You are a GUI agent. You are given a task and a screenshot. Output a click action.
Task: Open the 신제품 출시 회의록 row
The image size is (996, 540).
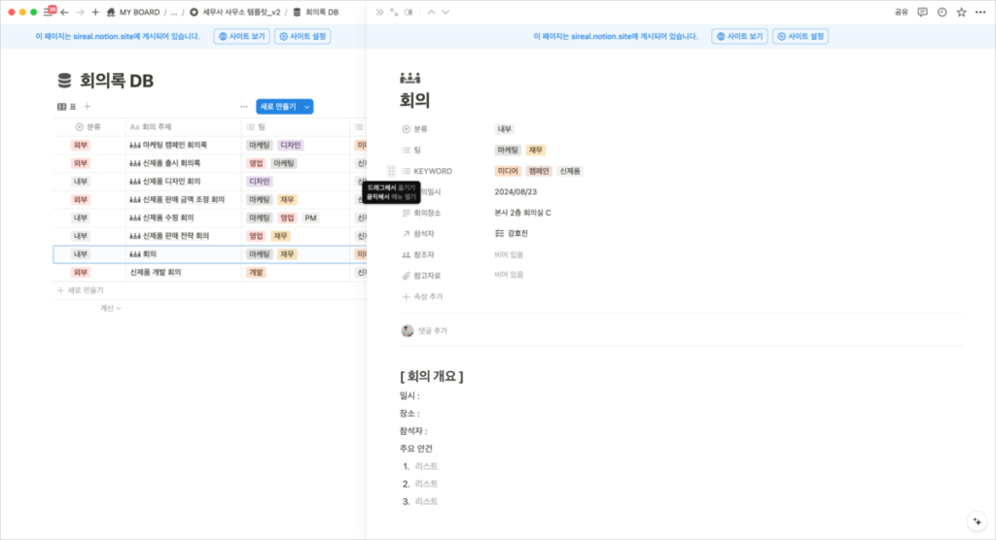[x=171, y=163]
